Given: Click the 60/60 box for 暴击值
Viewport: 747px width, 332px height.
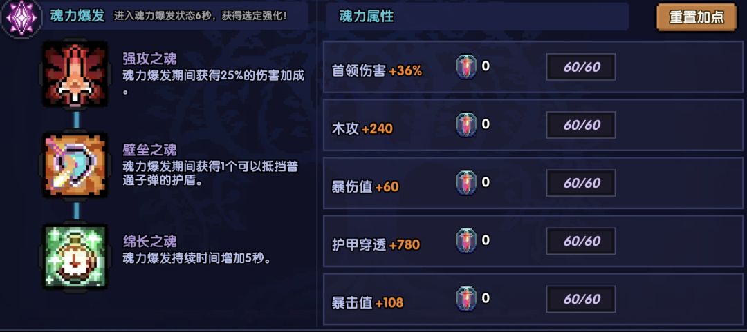Looking at the screenshot, I should [581, 299].
